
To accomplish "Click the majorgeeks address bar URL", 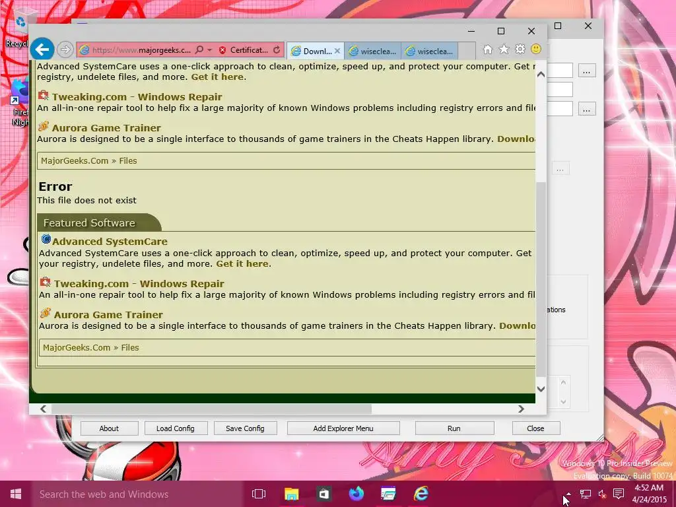I will pyautogui.click(x=141, y=50).
